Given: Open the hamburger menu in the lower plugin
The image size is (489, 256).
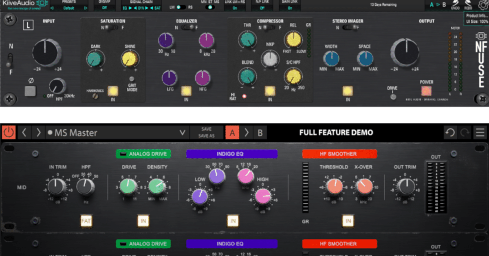Looking at the screenshot, I should coord(480,132).
